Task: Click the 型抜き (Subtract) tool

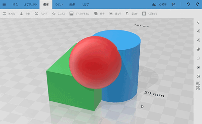Action: tap(132, 14)
